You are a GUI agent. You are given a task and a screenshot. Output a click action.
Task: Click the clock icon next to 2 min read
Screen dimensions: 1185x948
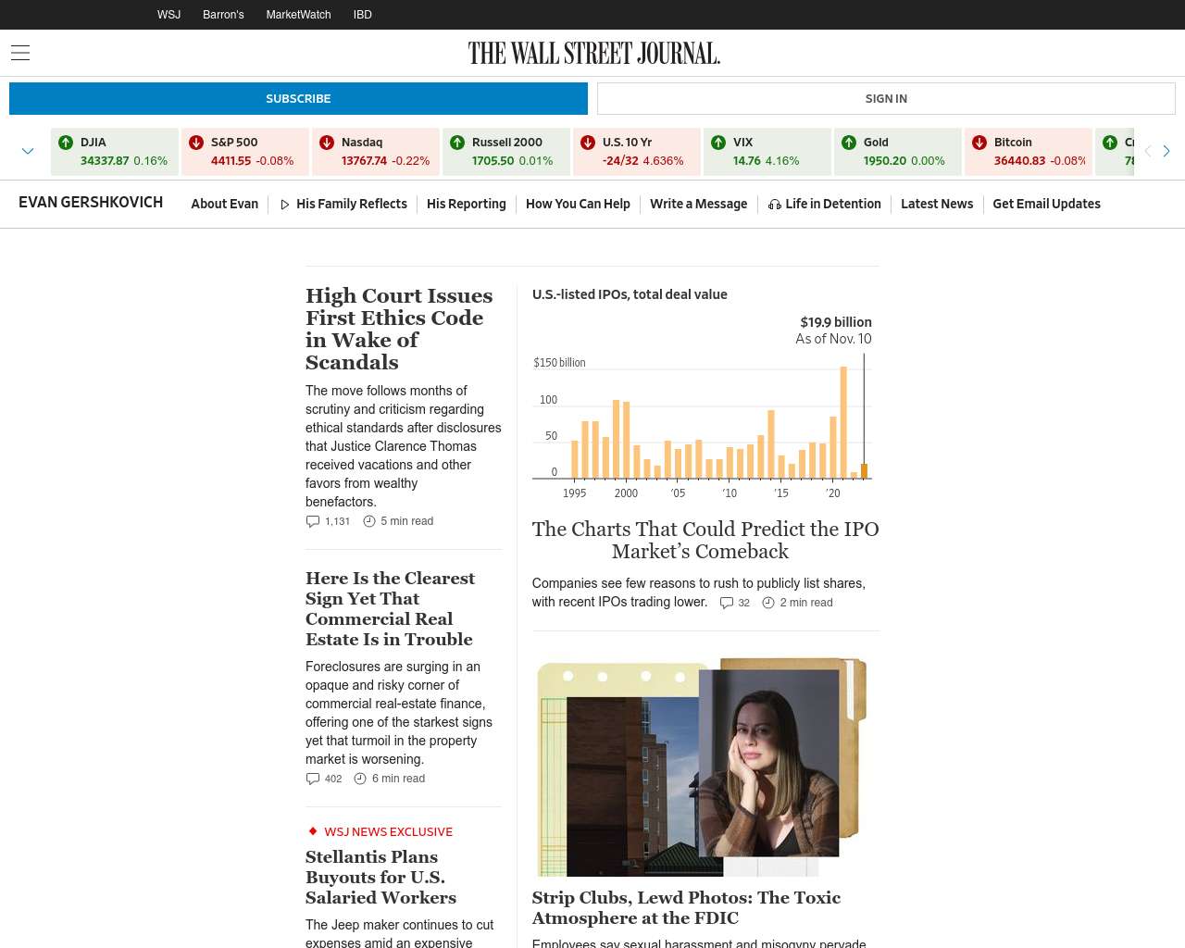coord(768,603)
